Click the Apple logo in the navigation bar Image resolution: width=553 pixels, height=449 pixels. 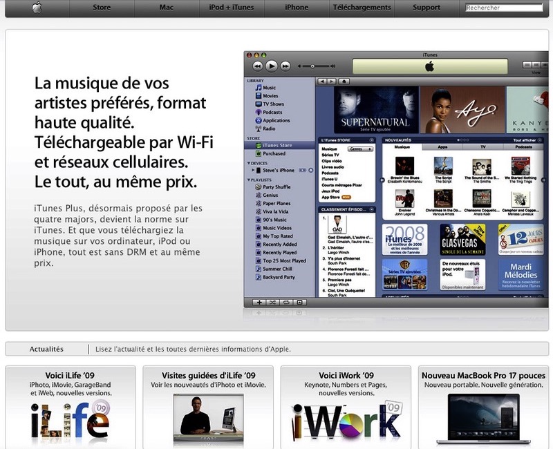click(x=37, y=8)
